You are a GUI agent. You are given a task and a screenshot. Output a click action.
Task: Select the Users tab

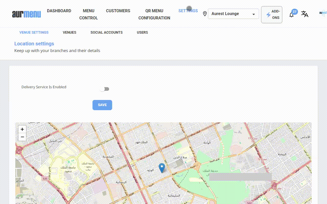click(142, 32)
